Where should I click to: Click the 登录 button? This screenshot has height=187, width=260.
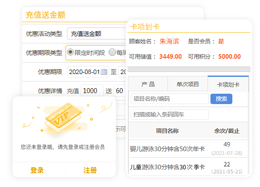pos(37,170)
